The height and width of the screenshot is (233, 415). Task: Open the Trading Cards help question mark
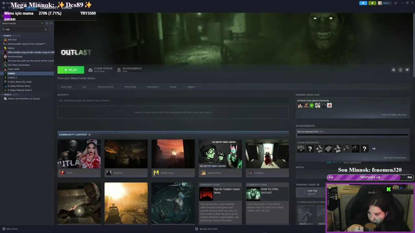point(318,185)
